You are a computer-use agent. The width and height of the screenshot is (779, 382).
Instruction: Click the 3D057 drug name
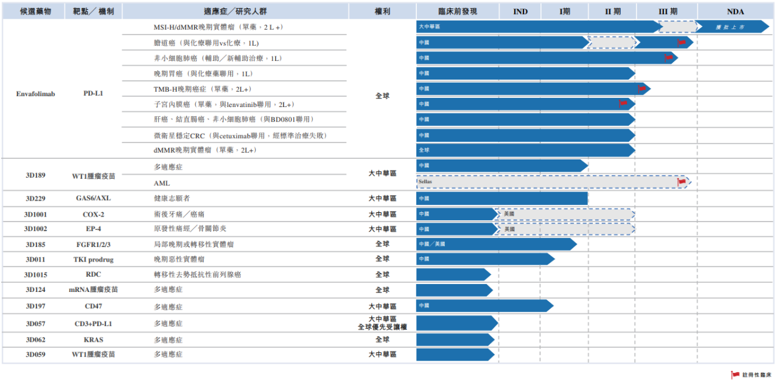36,324
